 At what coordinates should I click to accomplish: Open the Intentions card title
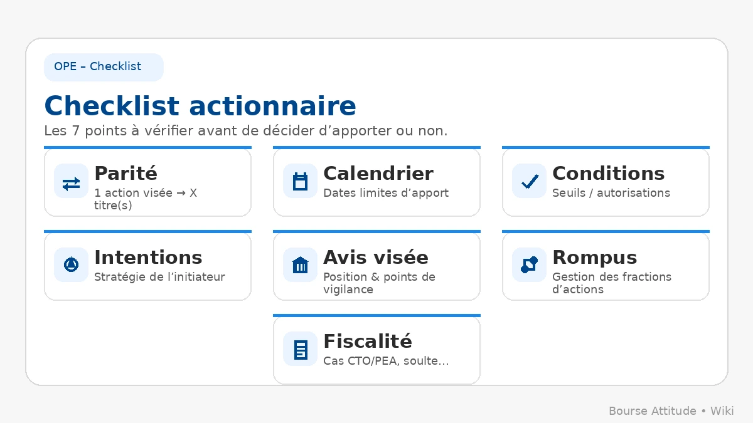click(148, 257)
